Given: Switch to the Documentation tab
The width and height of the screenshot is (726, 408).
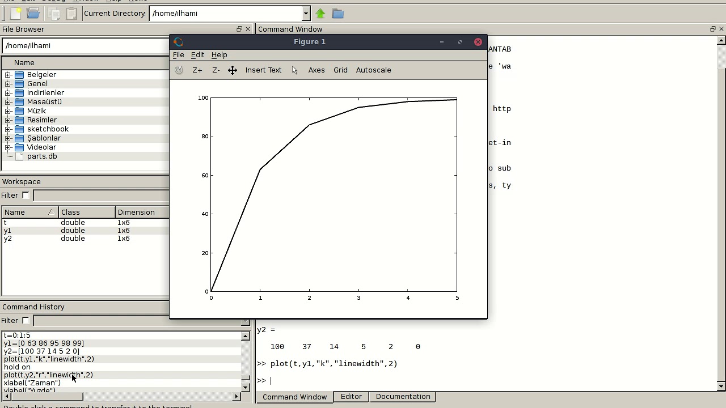Looking at the screenshot, I should (403, 397).
